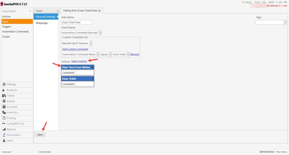289x155 pixels.
Task: Open the Users navigation item
Action: coord(17,140)
